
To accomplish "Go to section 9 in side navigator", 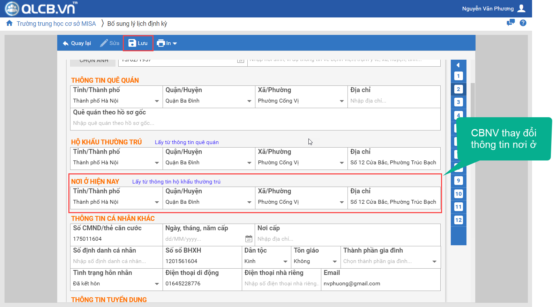I will (x=458, y=181).
